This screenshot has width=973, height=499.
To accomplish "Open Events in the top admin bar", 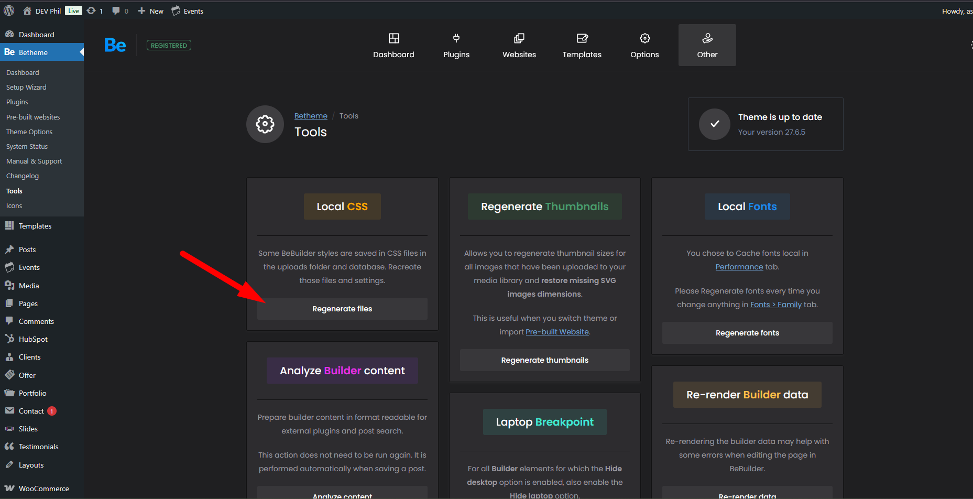I will point(187,11).
